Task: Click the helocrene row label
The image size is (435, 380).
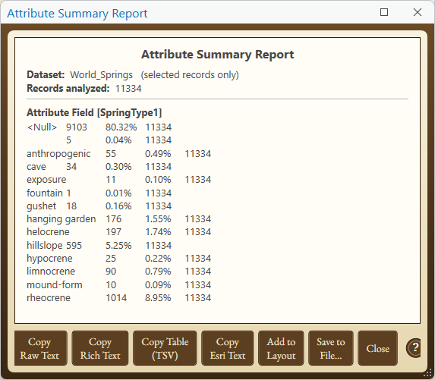Action: [x=48, y=231]
